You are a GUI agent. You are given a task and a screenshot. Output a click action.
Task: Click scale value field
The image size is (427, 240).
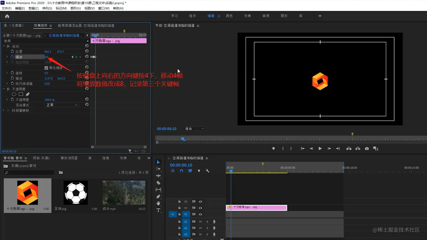(x=47, y=57)
